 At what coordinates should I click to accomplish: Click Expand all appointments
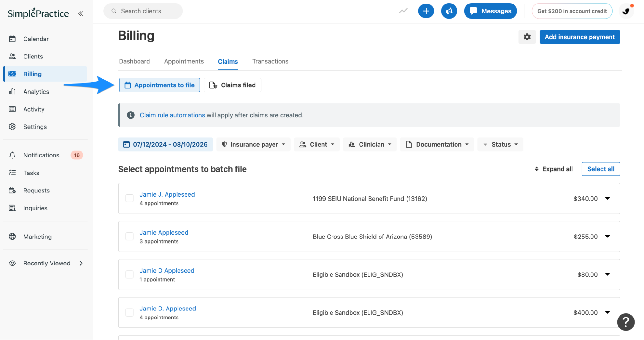(553, 169)
